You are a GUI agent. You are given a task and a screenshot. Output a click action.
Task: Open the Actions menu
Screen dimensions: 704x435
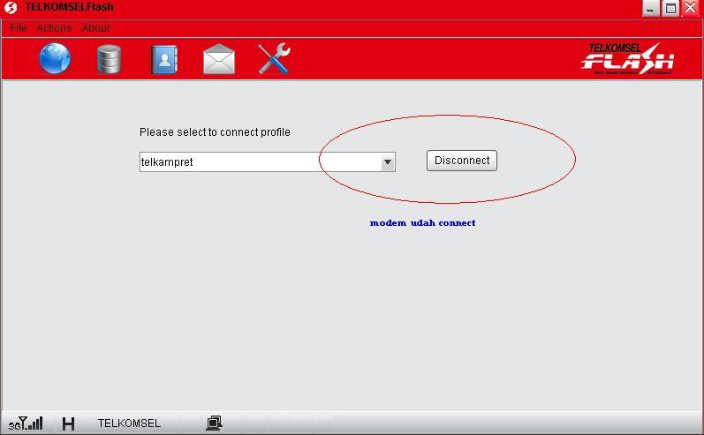pyautogui.click(x=55, y=28)
